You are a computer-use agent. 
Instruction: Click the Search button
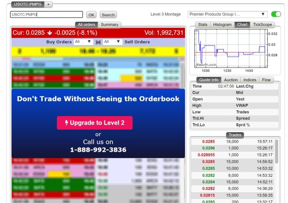108,15
